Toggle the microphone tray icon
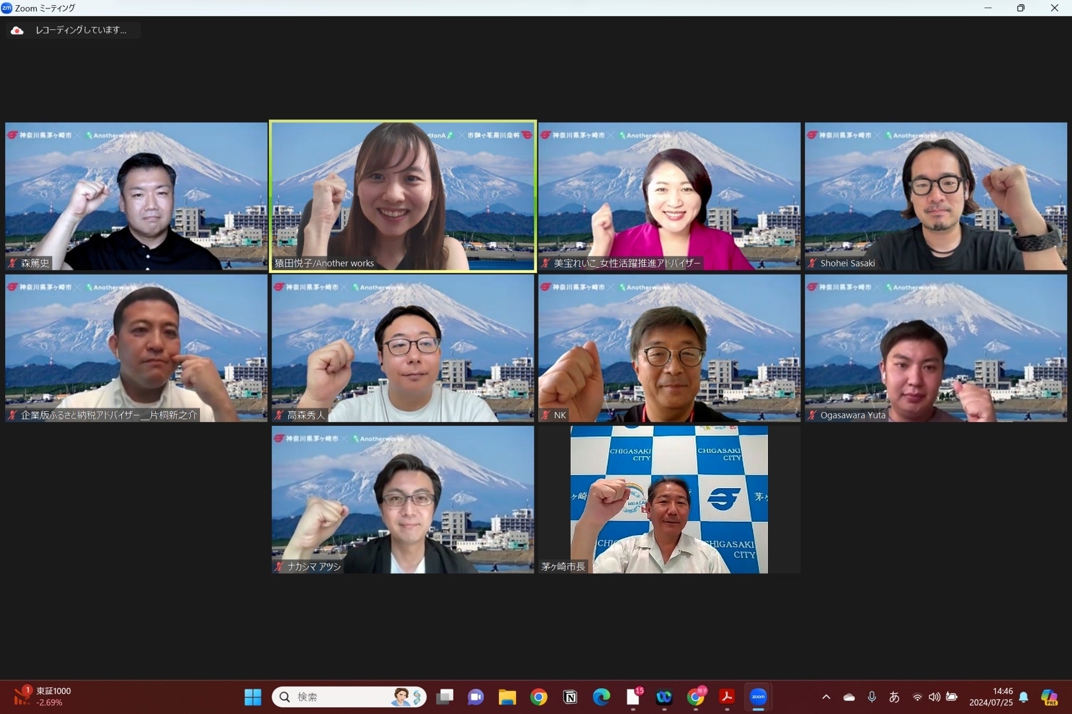1072x714 pixels. [872, 697]
